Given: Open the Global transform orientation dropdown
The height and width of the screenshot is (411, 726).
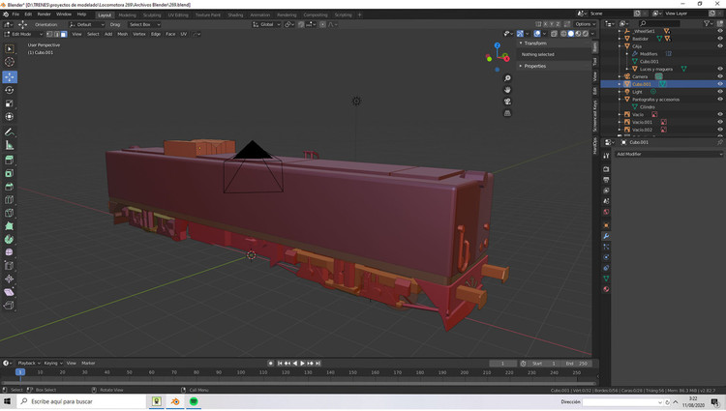Looking at the screenshot, I should 266,24.
